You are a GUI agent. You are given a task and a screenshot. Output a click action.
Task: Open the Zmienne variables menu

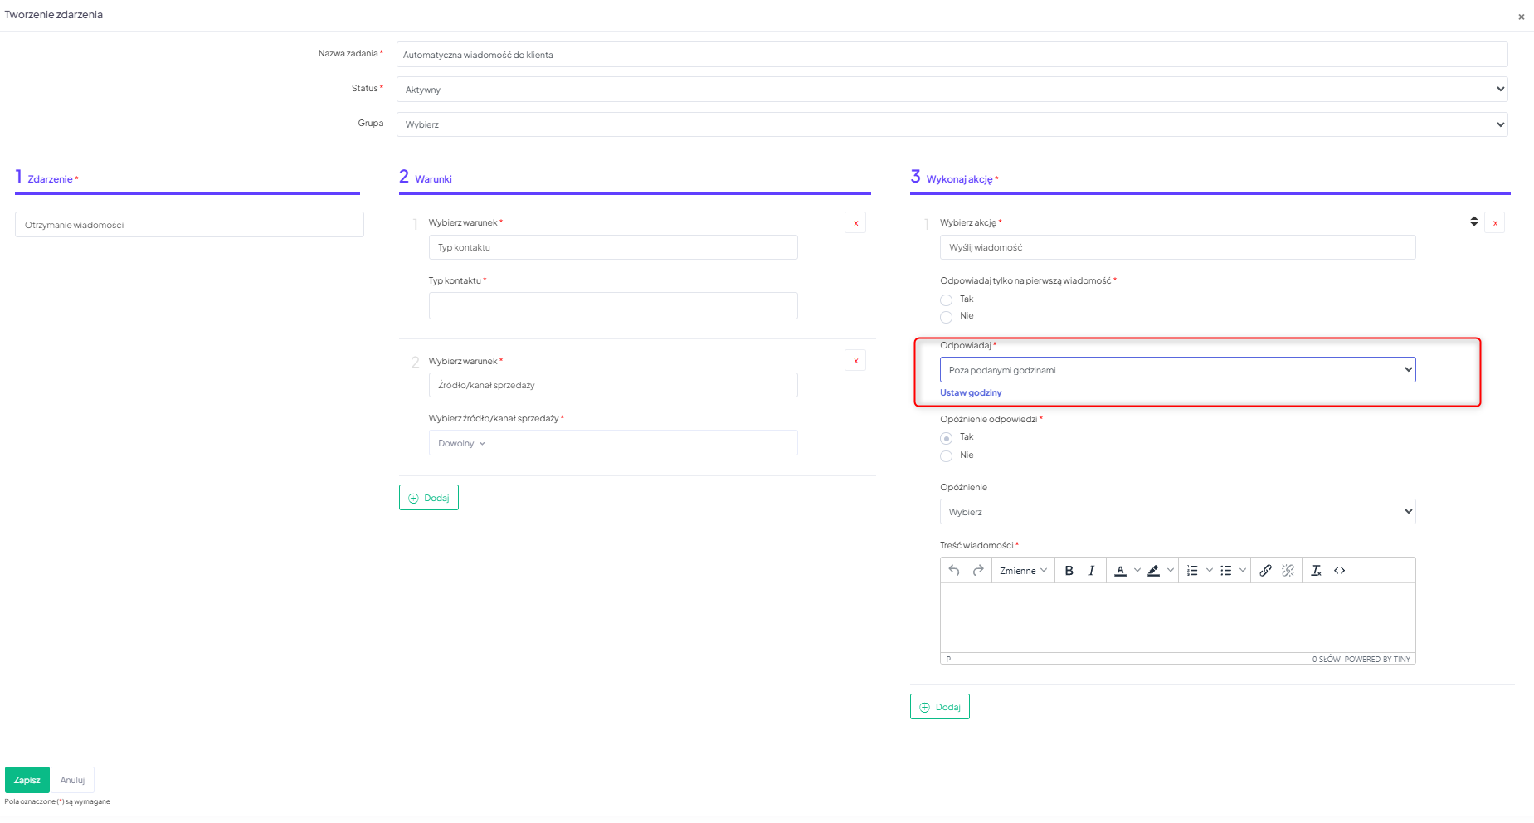pos(1023,571)
